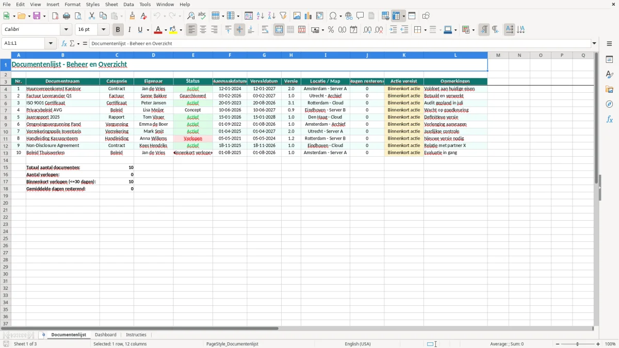The width and height of the screenshot is (619, 348).
Task: Open the Function Wizard fx icon
Action: click(x=64, y=44)
